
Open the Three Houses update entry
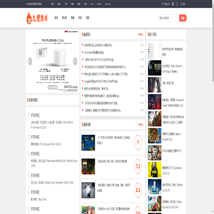click(52, 125)
